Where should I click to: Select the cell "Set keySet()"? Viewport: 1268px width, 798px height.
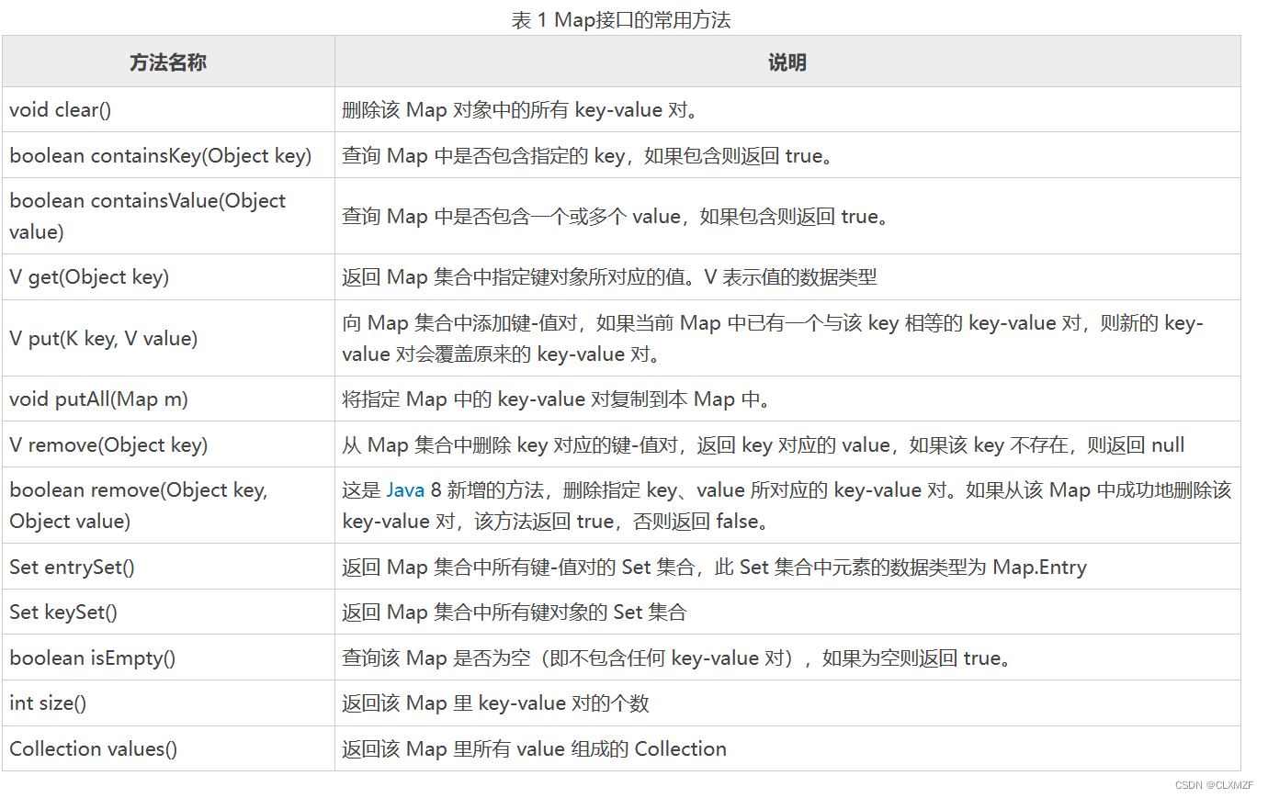168,612
